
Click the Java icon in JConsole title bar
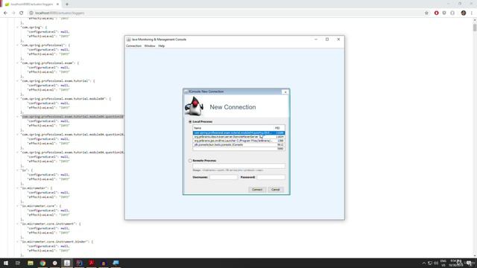tap(128, 39)
